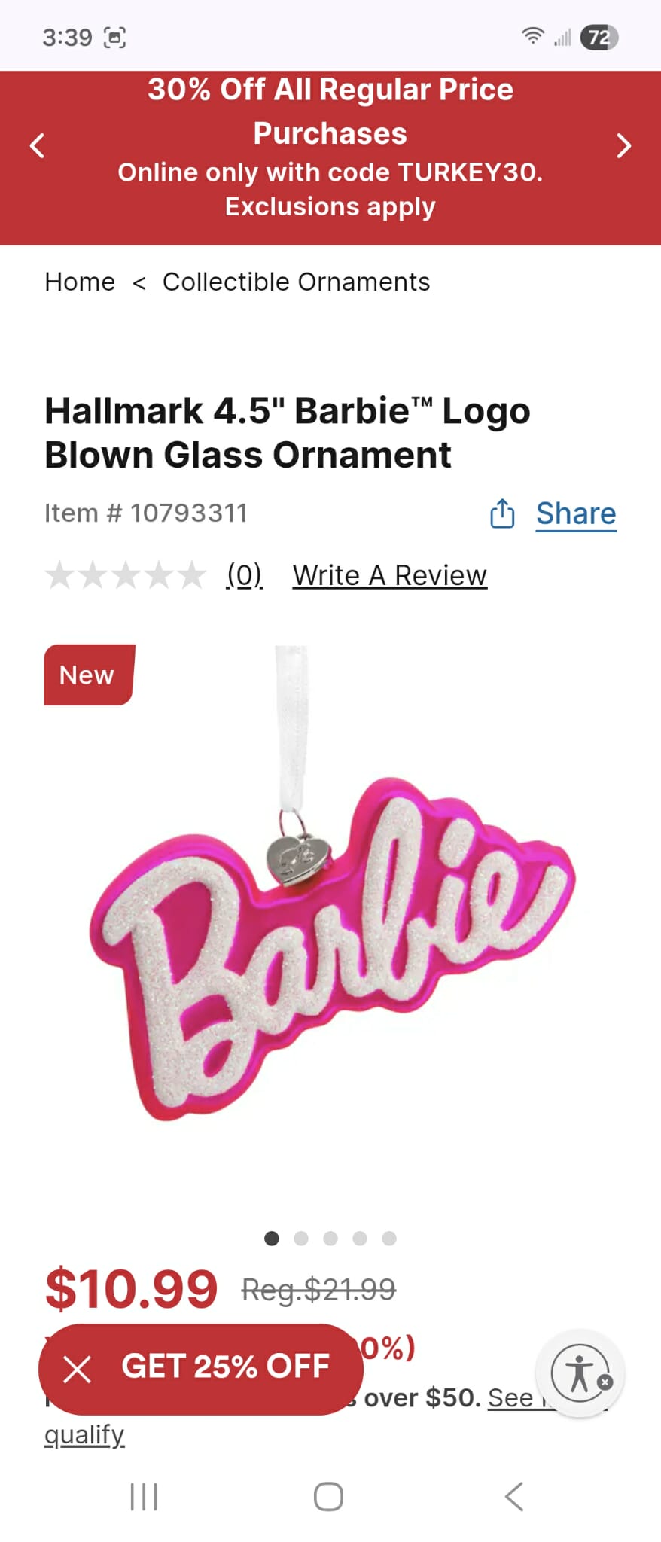Close the small accessibility badge X
Image resolution: width=661 pixels, height=1542 pixels.
click(605, 1382)
